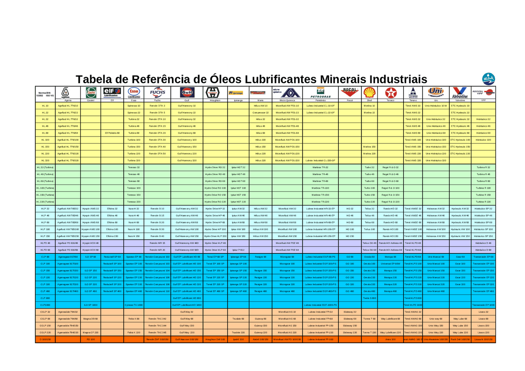Select the 'Rando HD 68' cell
Viewport: 525px width, 371px height.
point(390,222)
